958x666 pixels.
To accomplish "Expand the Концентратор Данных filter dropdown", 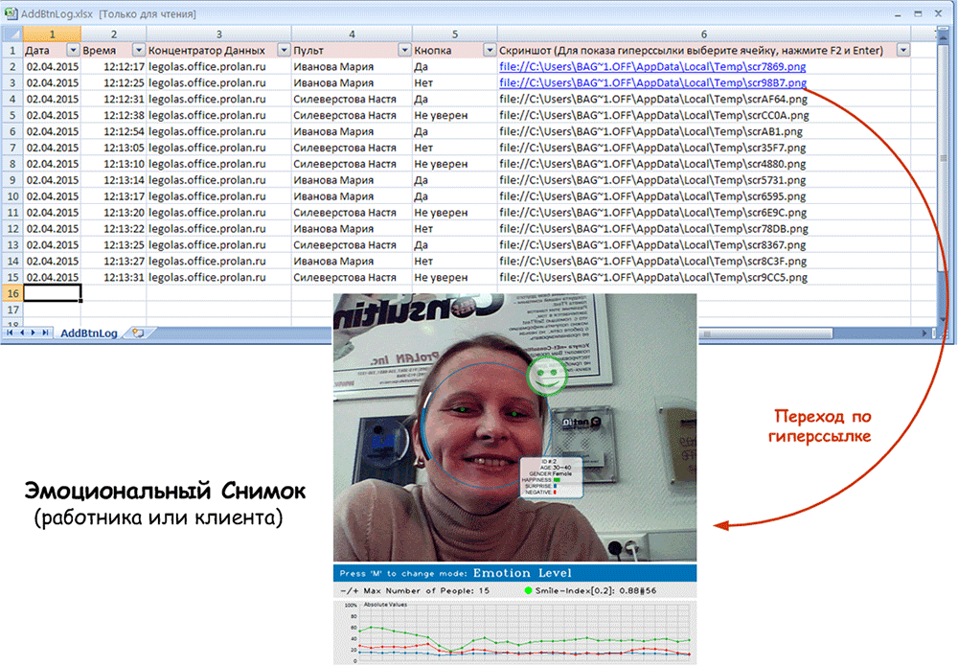I will (x=284, y=50).
